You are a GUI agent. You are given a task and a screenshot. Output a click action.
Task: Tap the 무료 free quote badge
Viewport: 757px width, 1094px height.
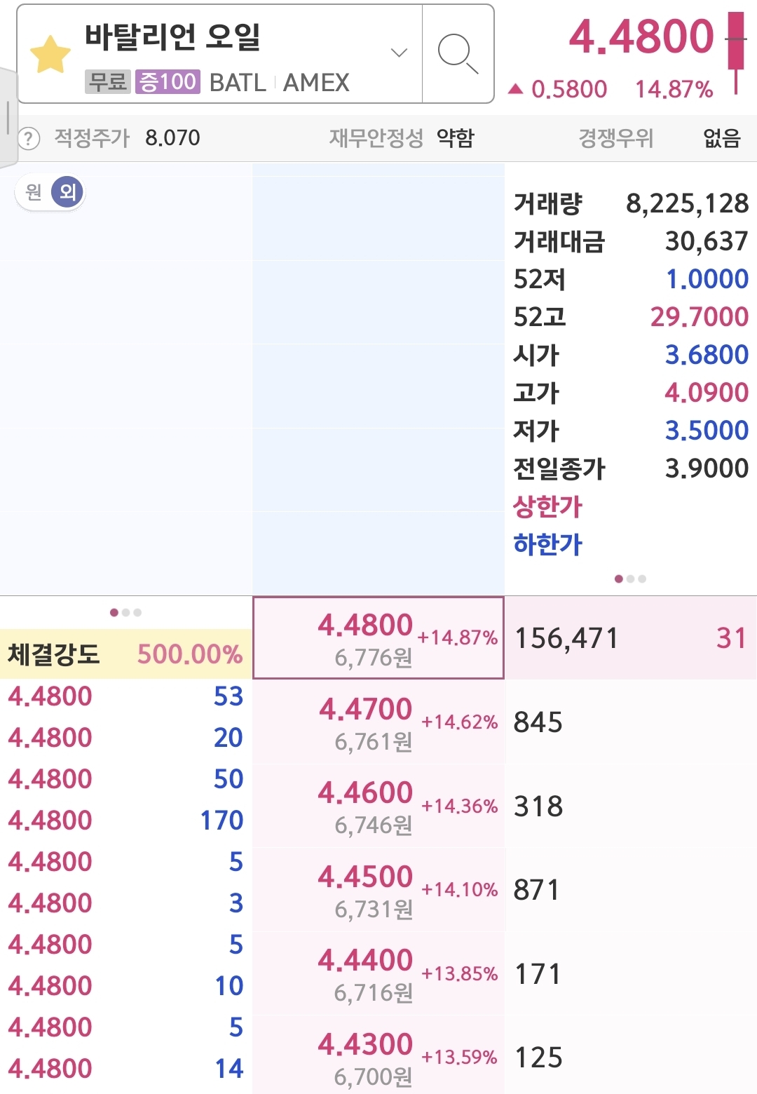[107, 82]
